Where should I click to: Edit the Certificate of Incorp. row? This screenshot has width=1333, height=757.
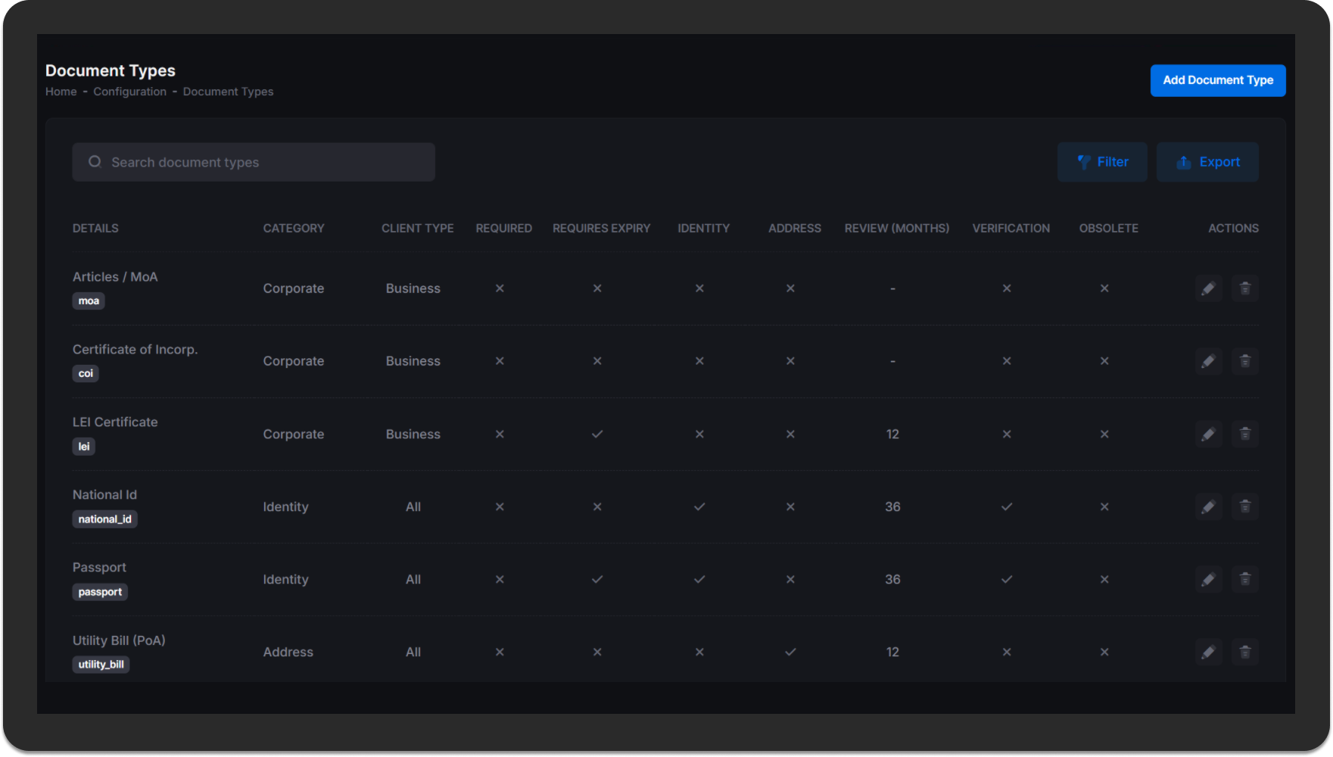(x=1208, y=361)
